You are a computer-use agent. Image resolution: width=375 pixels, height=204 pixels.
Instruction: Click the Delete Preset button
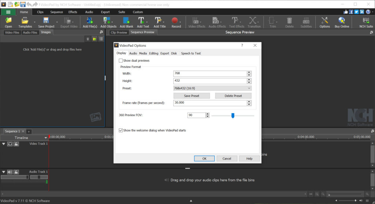(233, 96)
